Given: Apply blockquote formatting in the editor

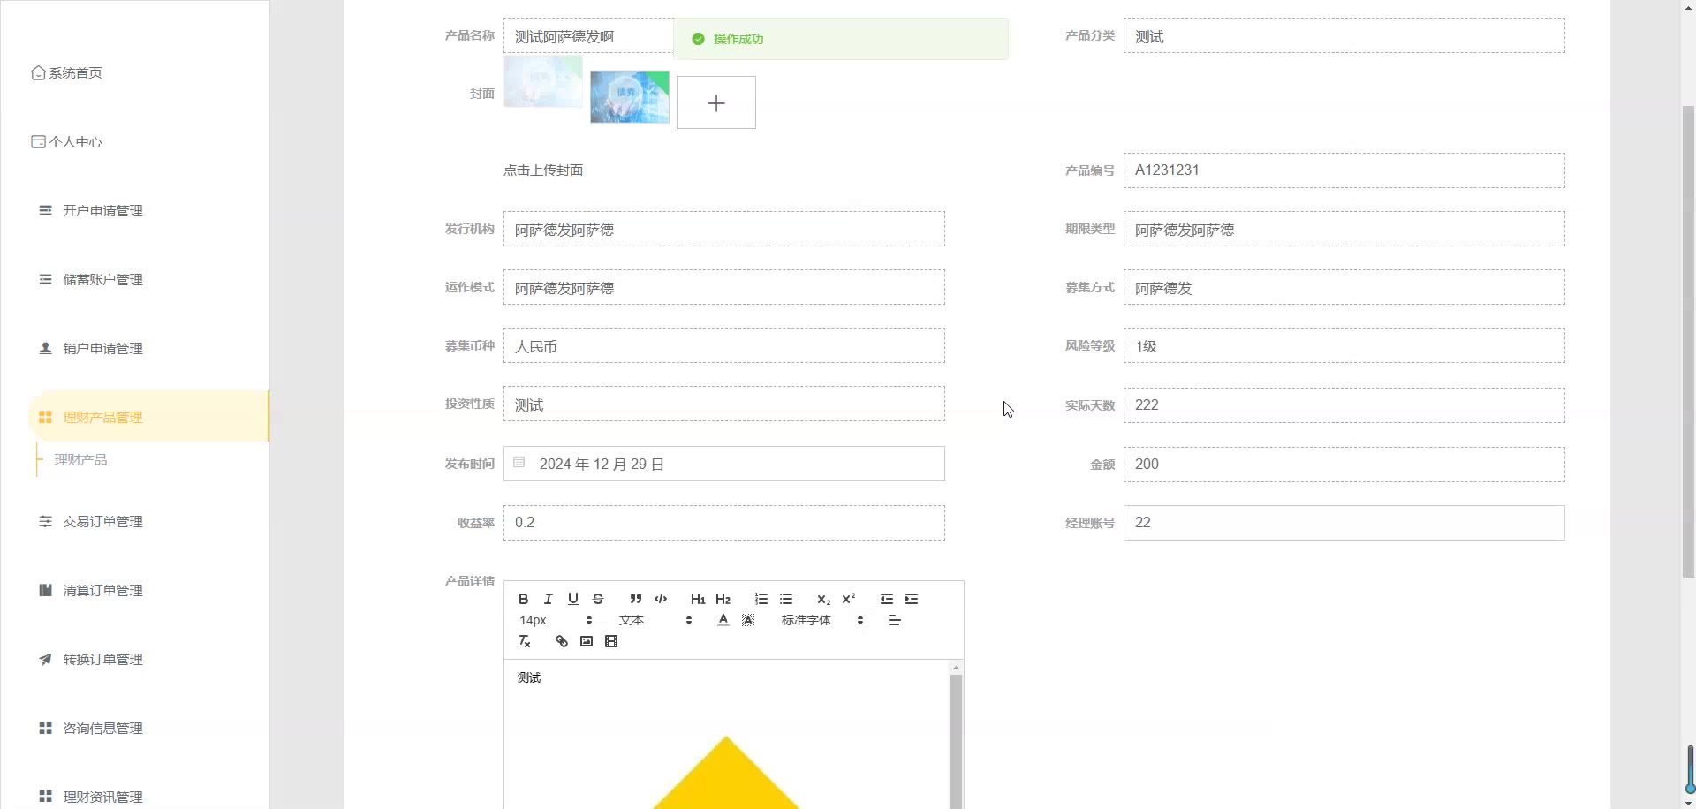Looking at the screenshot, I should tap(635, 599).
